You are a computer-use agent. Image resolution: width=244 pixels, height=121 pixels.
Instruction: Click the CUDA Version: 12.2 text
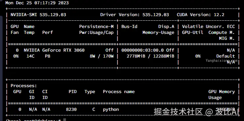click(x=200, y=15)
